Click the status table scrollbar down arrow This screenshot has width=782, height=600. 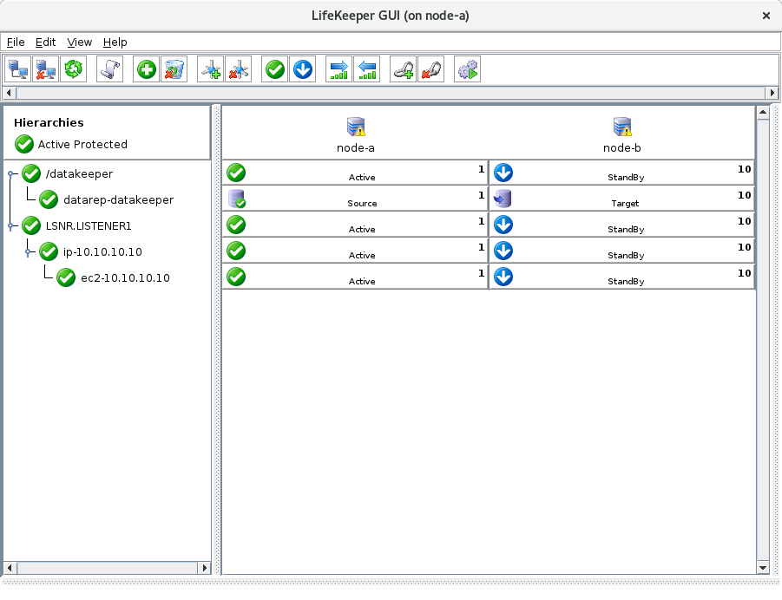pyautogui.click(x=763, y=568)
